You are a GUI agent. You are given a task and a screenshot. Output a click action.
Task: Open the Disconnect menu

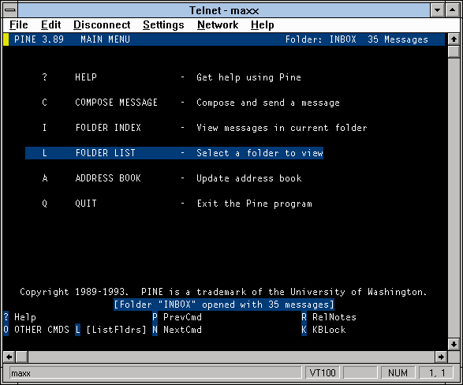[102, 24]
